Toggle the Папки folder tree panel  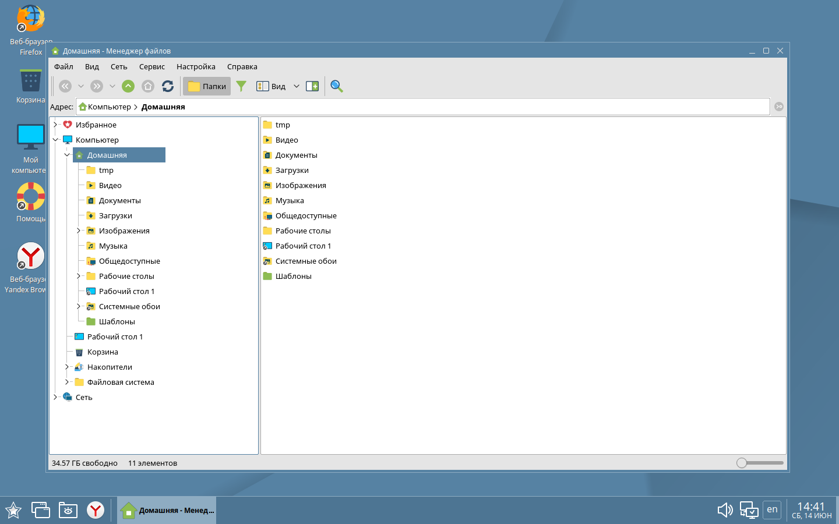tap(207, 86)
